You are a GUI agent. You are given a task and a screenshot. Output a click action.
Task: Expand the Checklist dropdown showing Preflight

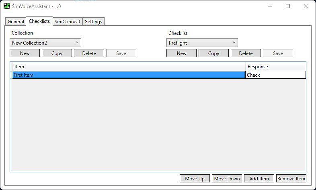tap(202, 43)
